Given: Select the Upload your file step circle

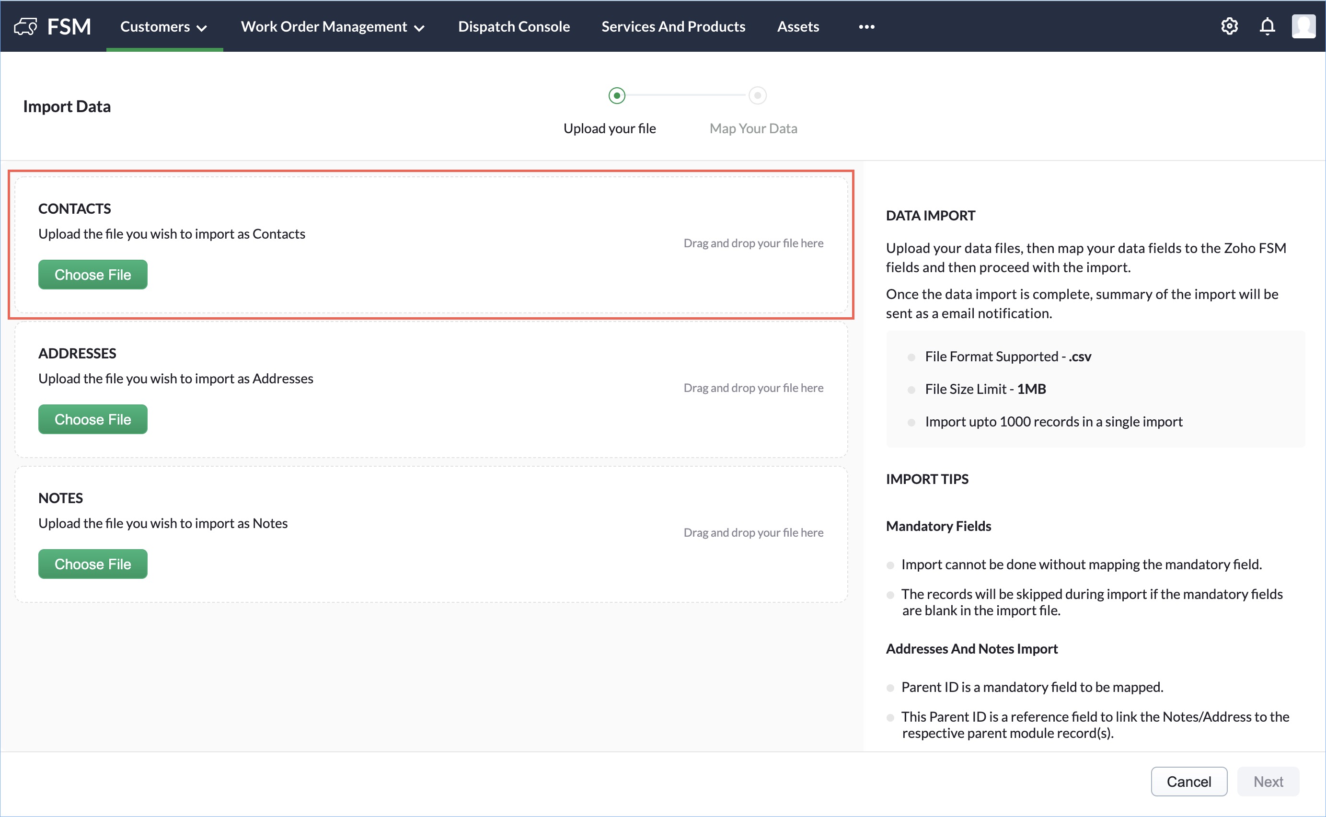Looking at the screenshot, I should [617, 96].
